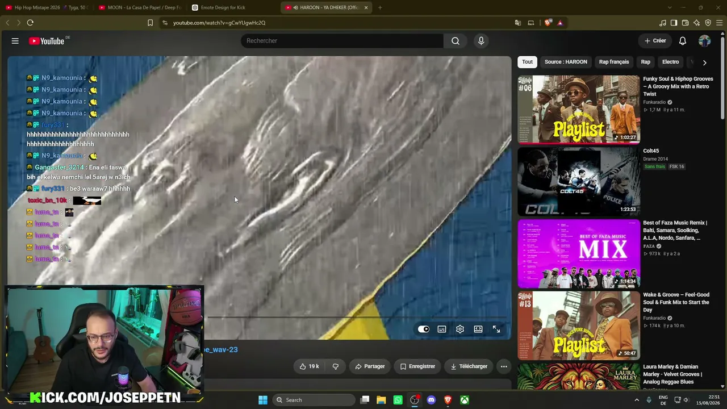Open the playlist music note icon
727x409 pixels.
(x=662, y=23)
